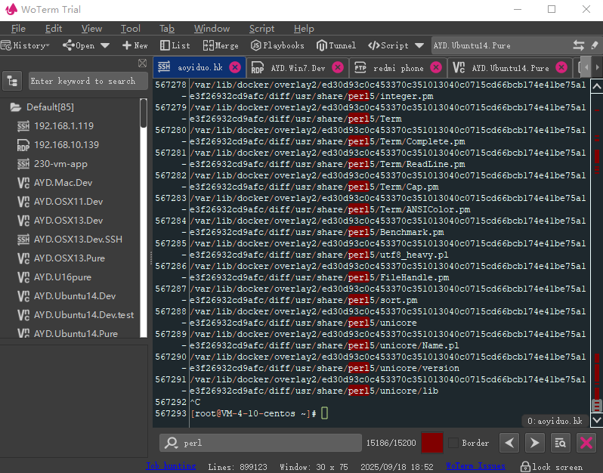Click the find-all results icon
The width and height of the screenshot is (603, 473).
point(560,443)
